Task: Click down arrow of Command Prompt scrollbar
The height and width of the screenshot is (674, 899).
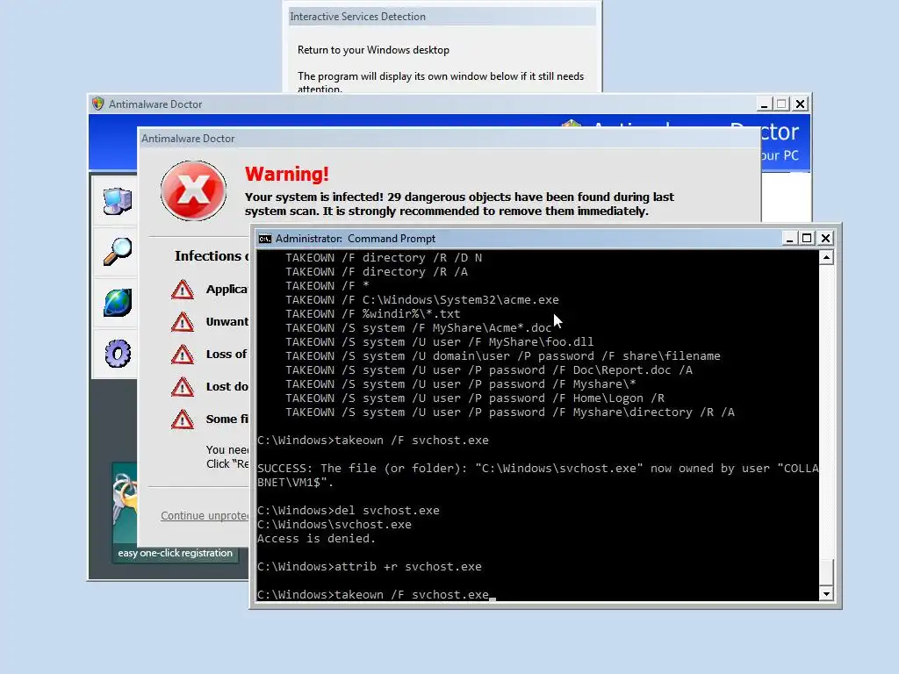Action: 826,594
